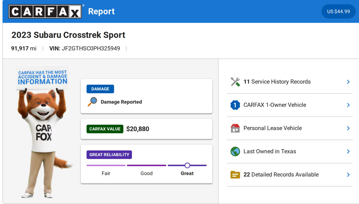The height and width of the screenshot is (204, 359).
Task: Expand the 22 Detailed Records Available chevron
Action: coord(348,175)
